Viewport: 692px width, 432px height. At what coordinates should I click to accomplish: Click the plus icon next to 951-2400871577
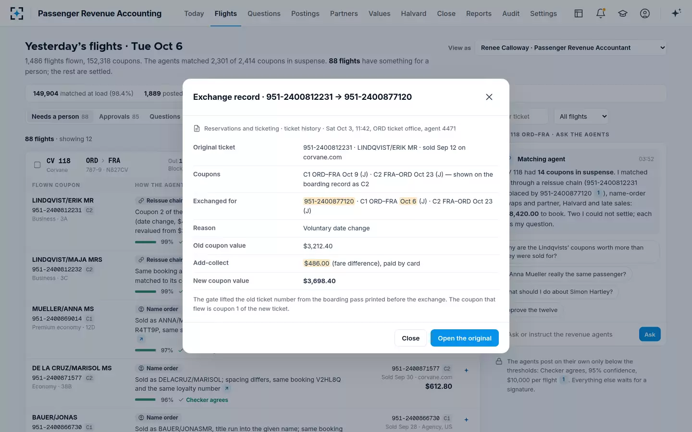[466, 370]
